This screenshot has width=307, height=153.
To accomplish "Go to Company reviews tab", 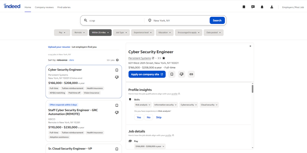I will 44,7.
